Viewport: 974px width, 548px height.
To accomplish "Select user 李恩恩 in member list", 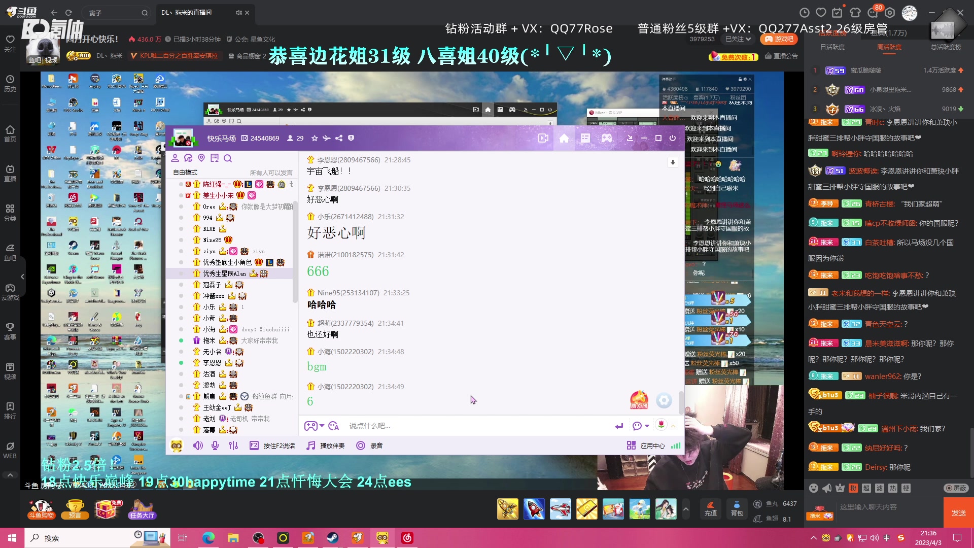I will 230,363.
